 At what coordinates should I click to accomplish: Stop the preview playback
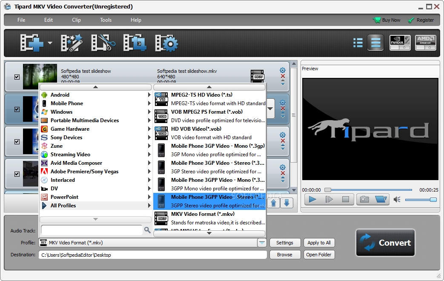tap(346, 200)
